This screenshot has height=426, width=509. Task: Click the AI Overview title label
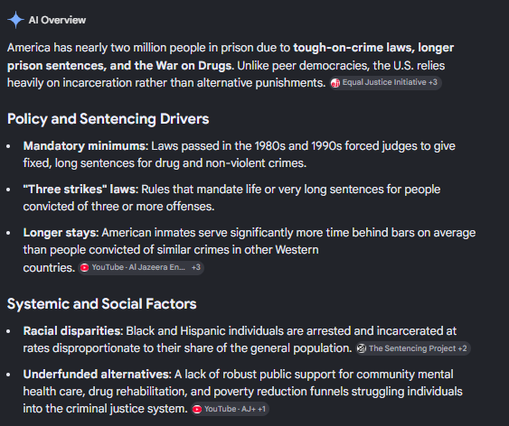pos(57,20)
